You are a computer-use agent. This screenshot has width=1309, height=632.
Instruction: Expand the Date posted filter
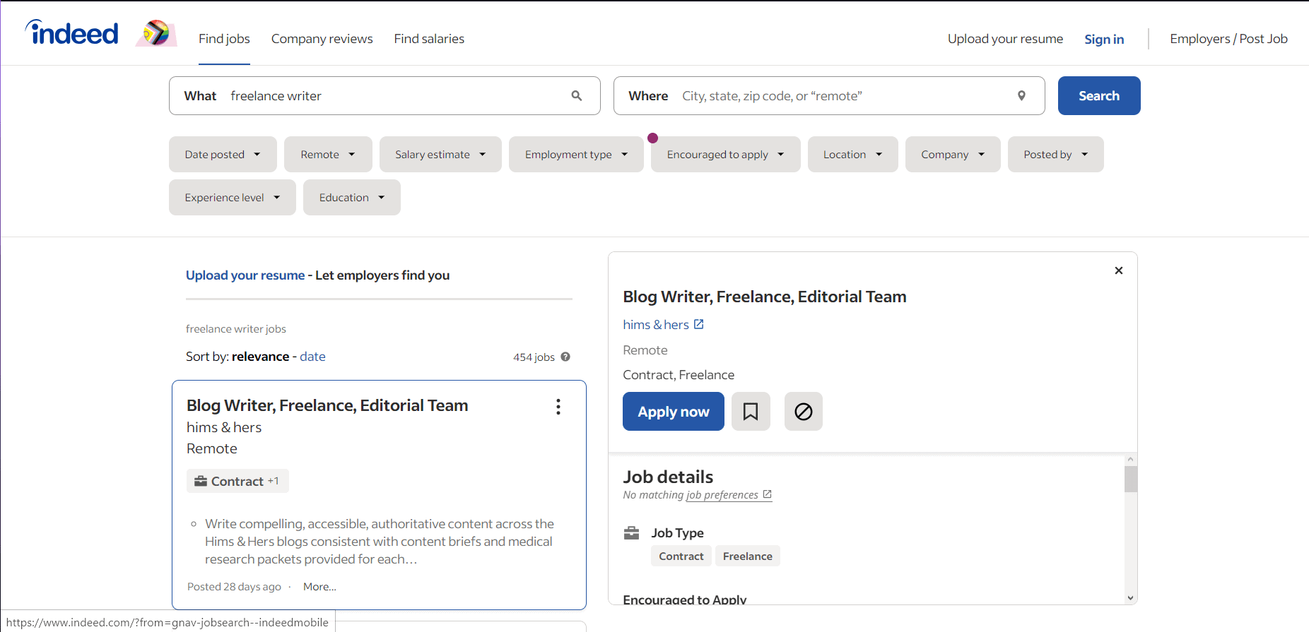(223, 155)
